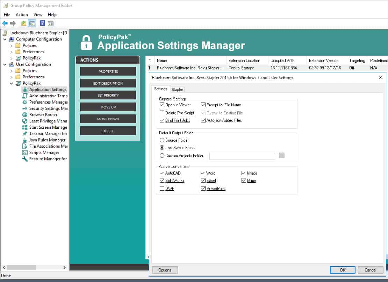Click the Application Settings lock icon
This screenshot has height=282, width=388.
point(25,90)
